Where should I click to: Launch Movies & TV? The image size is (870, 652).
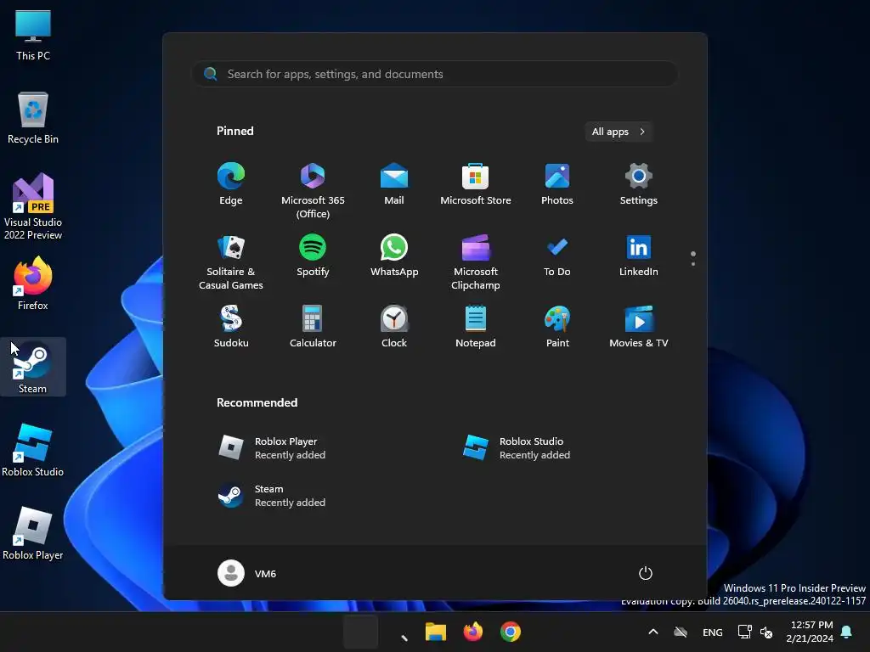[639, 327]
